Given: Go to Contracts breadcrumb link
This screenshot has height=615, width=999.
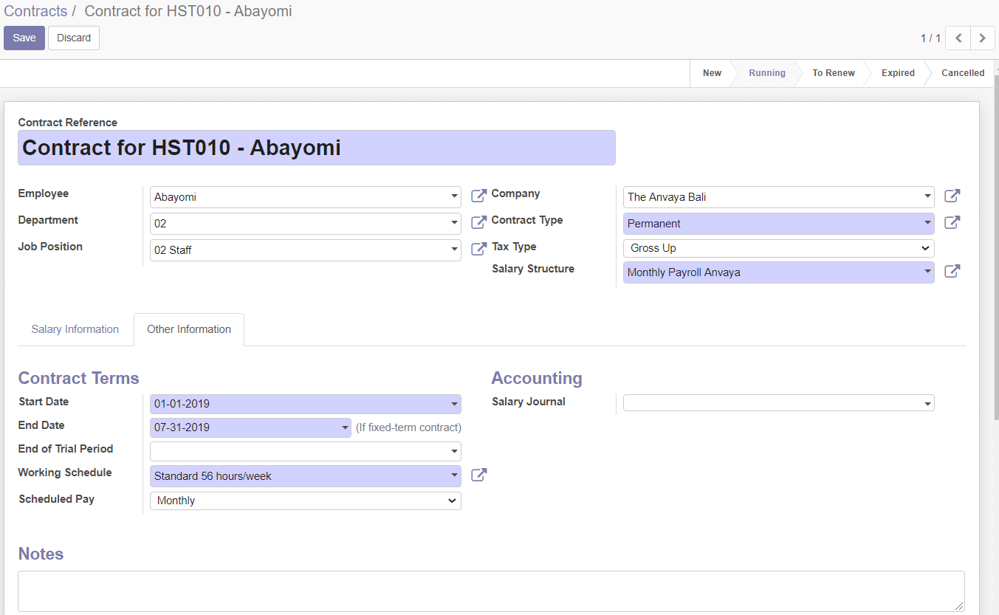Looking at the screenshot, I should coord(35,12).
